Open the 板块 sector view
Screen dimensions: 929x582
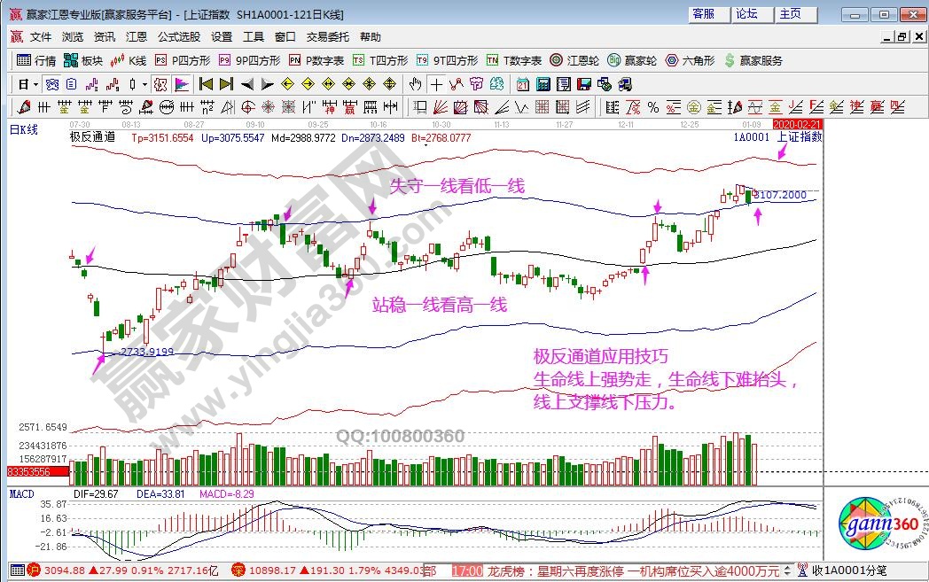point(83,60)
